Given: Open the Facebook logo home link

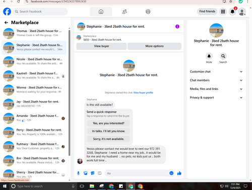Looking at the screenshot, I should point(7,12).
